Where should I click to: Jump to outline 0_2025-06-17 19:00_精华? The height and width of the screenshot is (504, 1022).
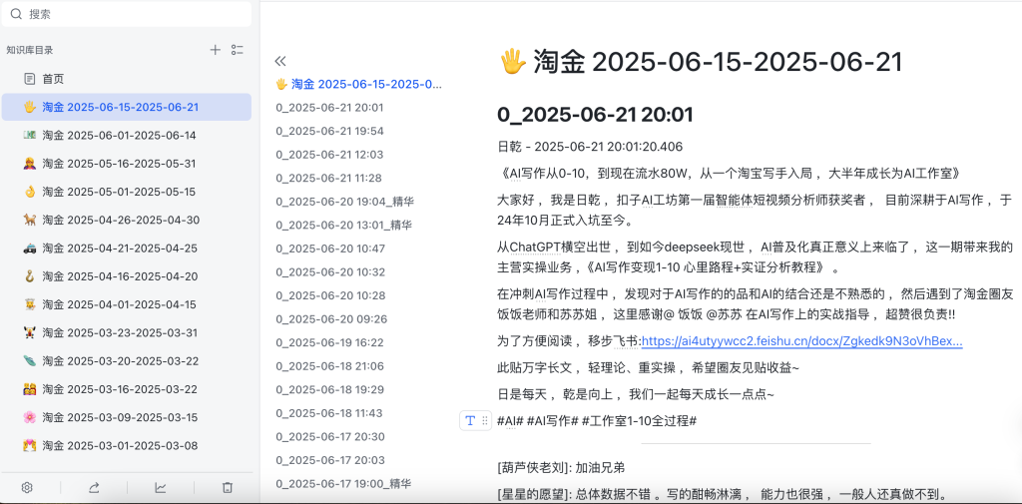(x=343, y=483)
